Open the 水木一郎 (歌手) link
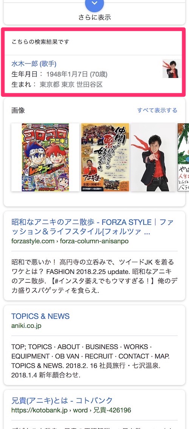The height and width of the screenshot is (429, 189). [x=34, y=64]
